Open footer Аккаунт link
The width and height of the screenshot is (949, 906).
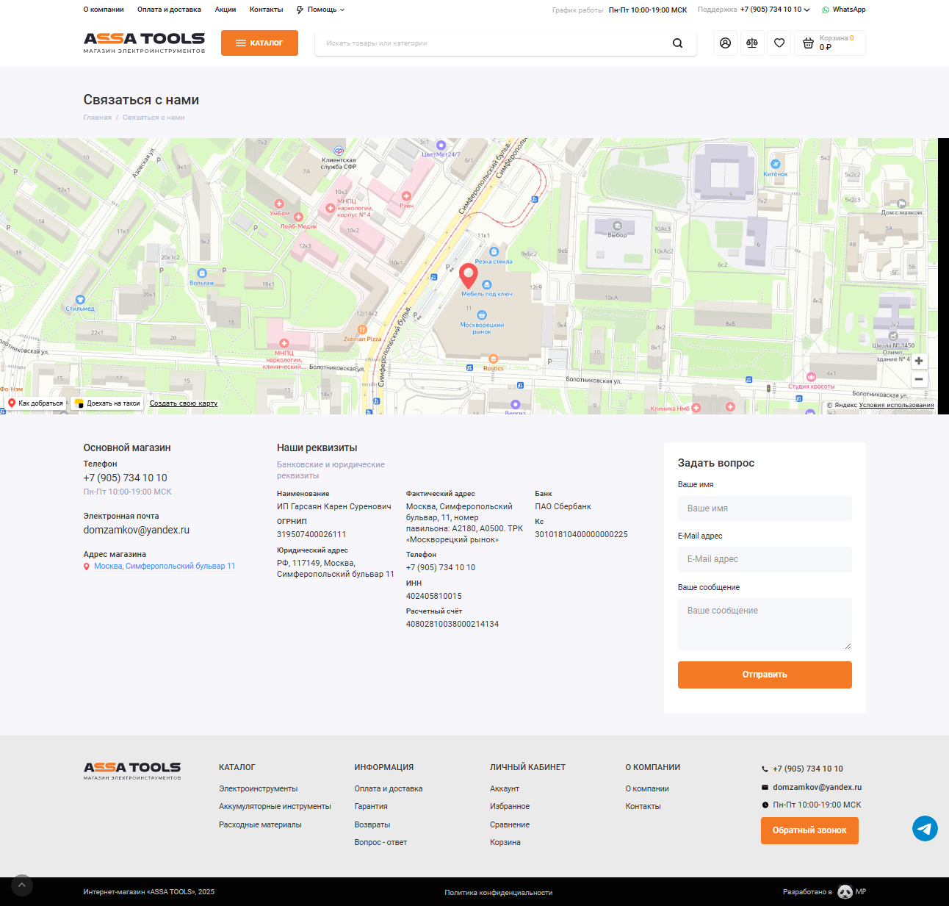(505, 788)
